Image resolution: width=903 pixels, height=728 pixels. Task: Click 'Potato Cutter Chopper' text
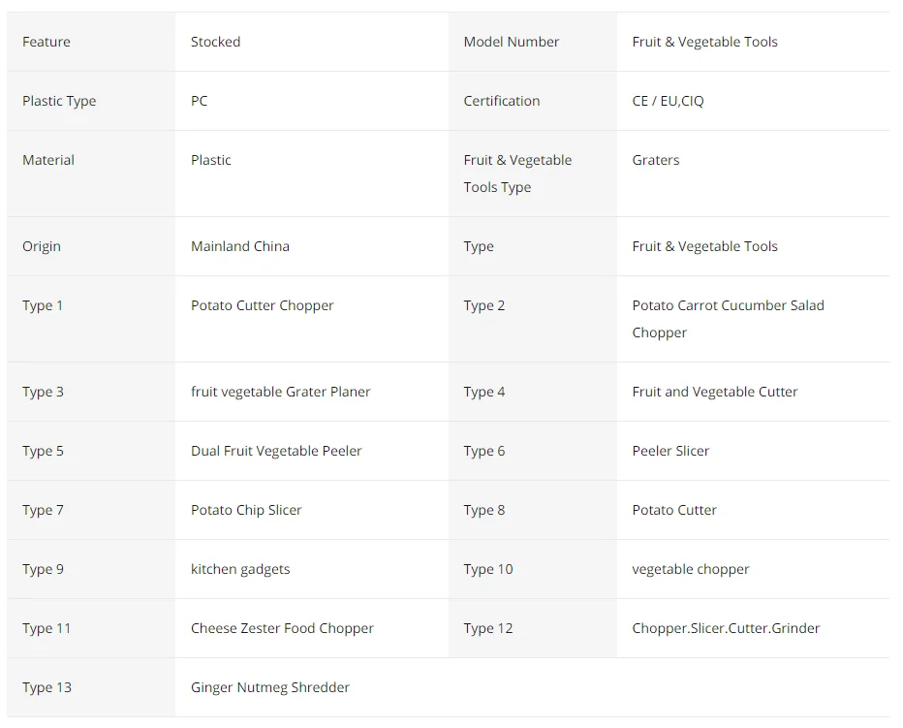[x=262, y=305]
